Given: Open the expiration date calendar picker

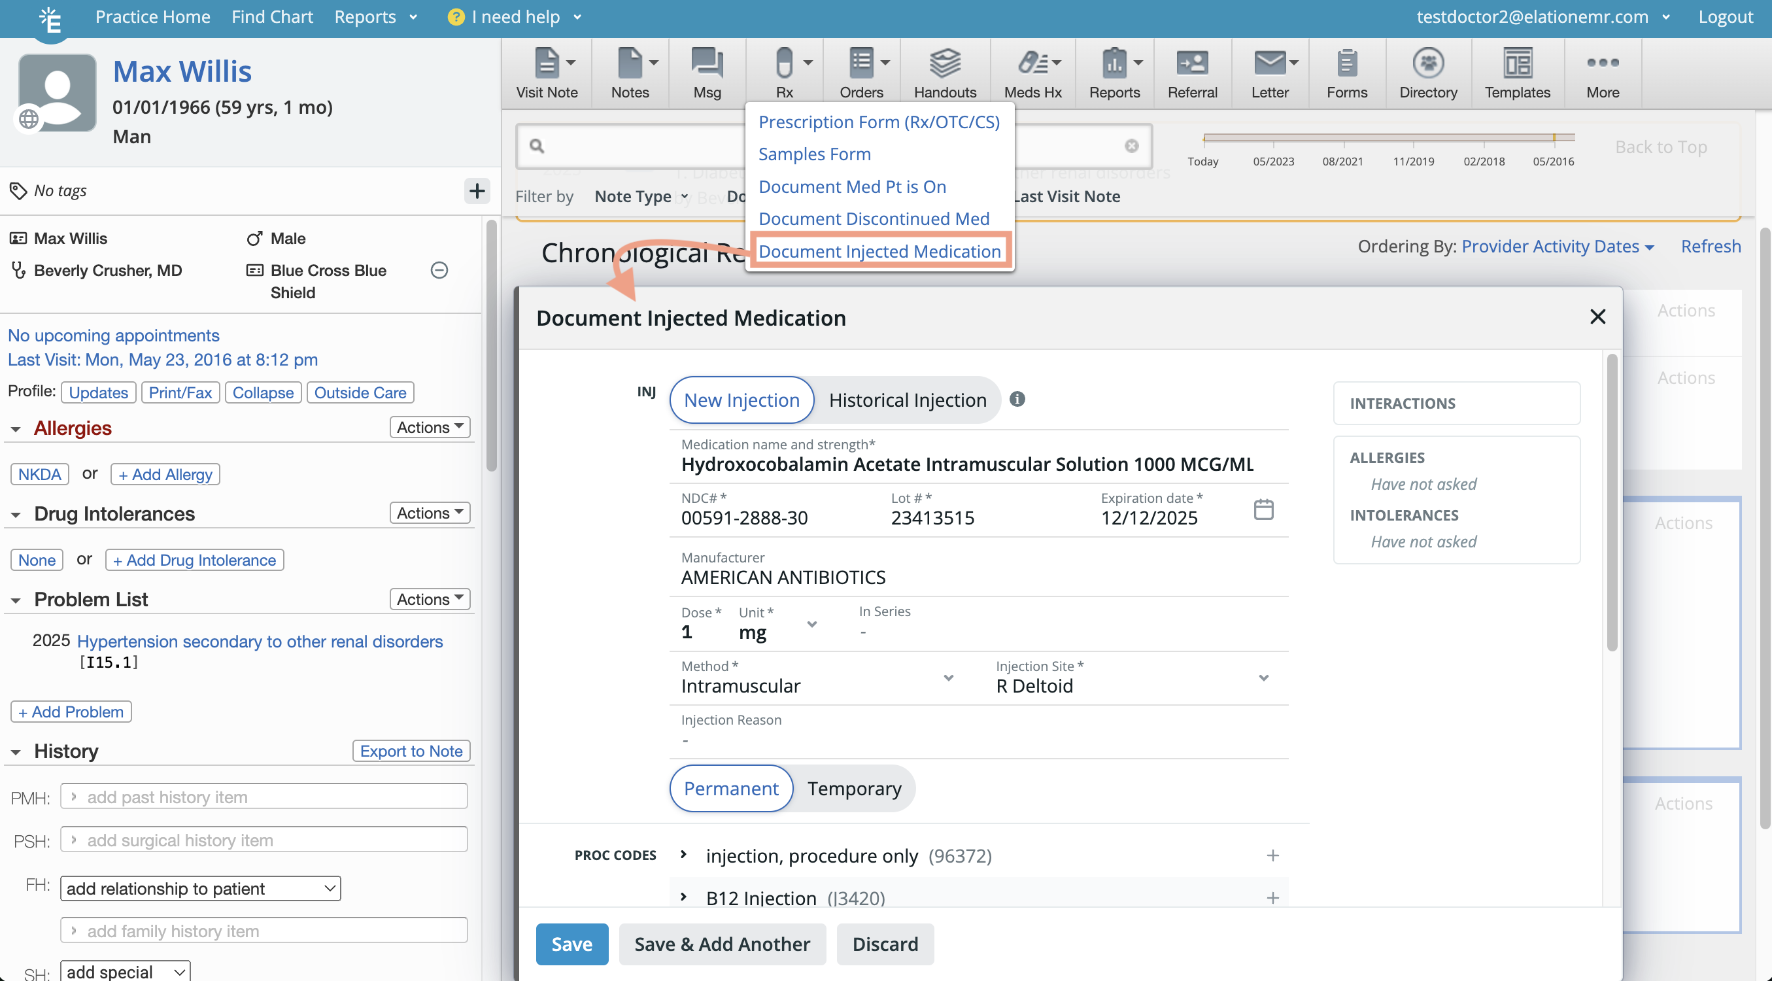Looking at the screenshot, I should (x=1264, y=509).
